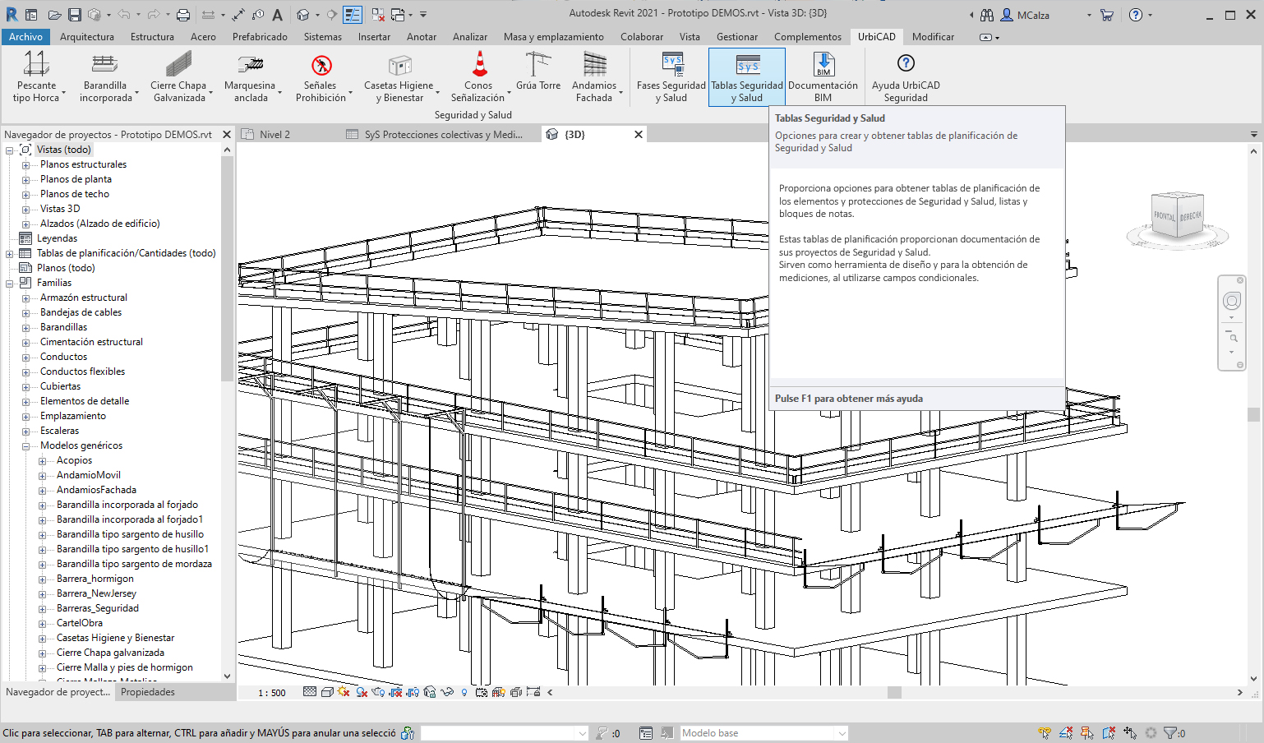Click the 1 : 500 view scale
Screen dimensions: 1264x743
click(272, 693)
